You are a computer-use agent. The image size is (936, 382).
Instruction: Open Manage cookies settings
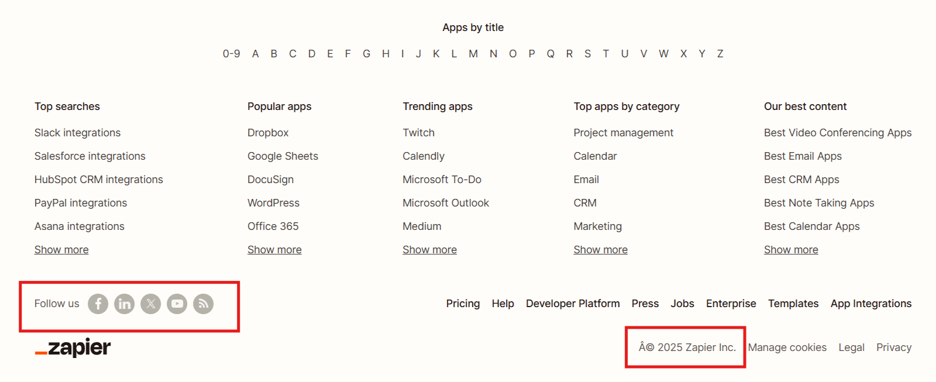click(x=787, y=347)
